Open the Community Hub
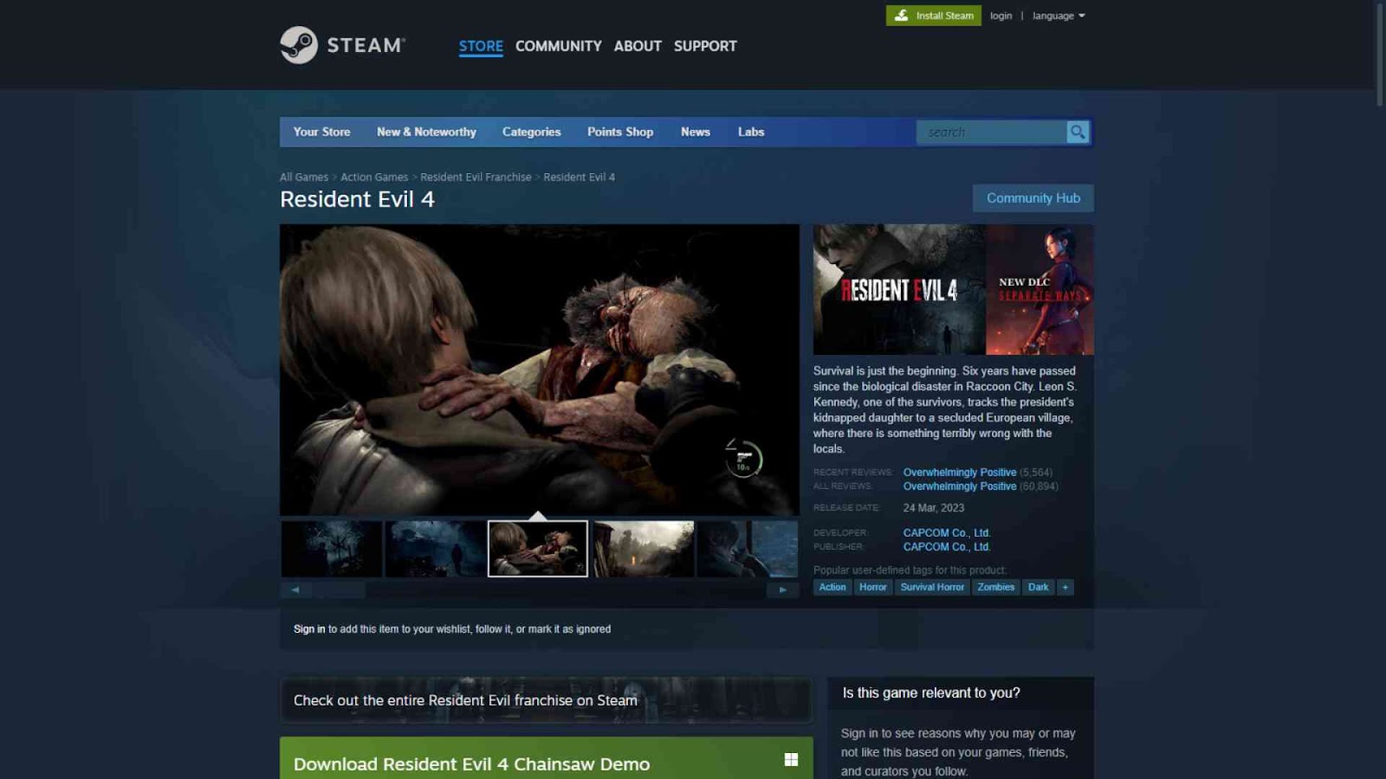Screen dimensions: 1386x779 (1033, 198)
